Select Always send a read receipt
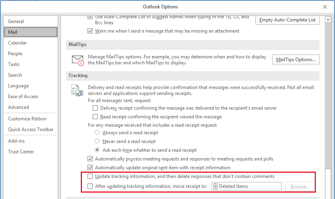The height and width of the screenshot is (199, 335). (97, 132)
